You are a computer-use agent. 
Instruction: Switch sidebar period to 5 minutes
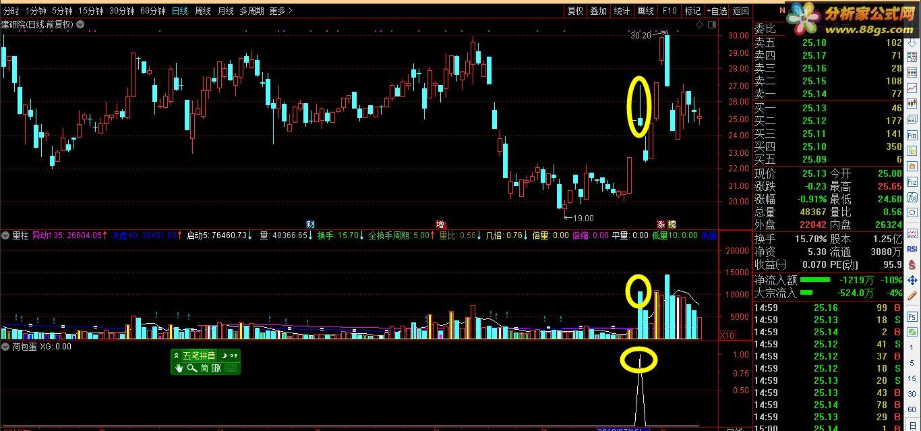[912, 362]
